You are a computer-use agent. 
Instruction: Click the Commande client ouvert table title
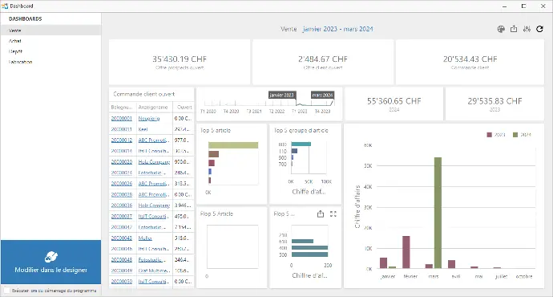(x=144, y=94)
